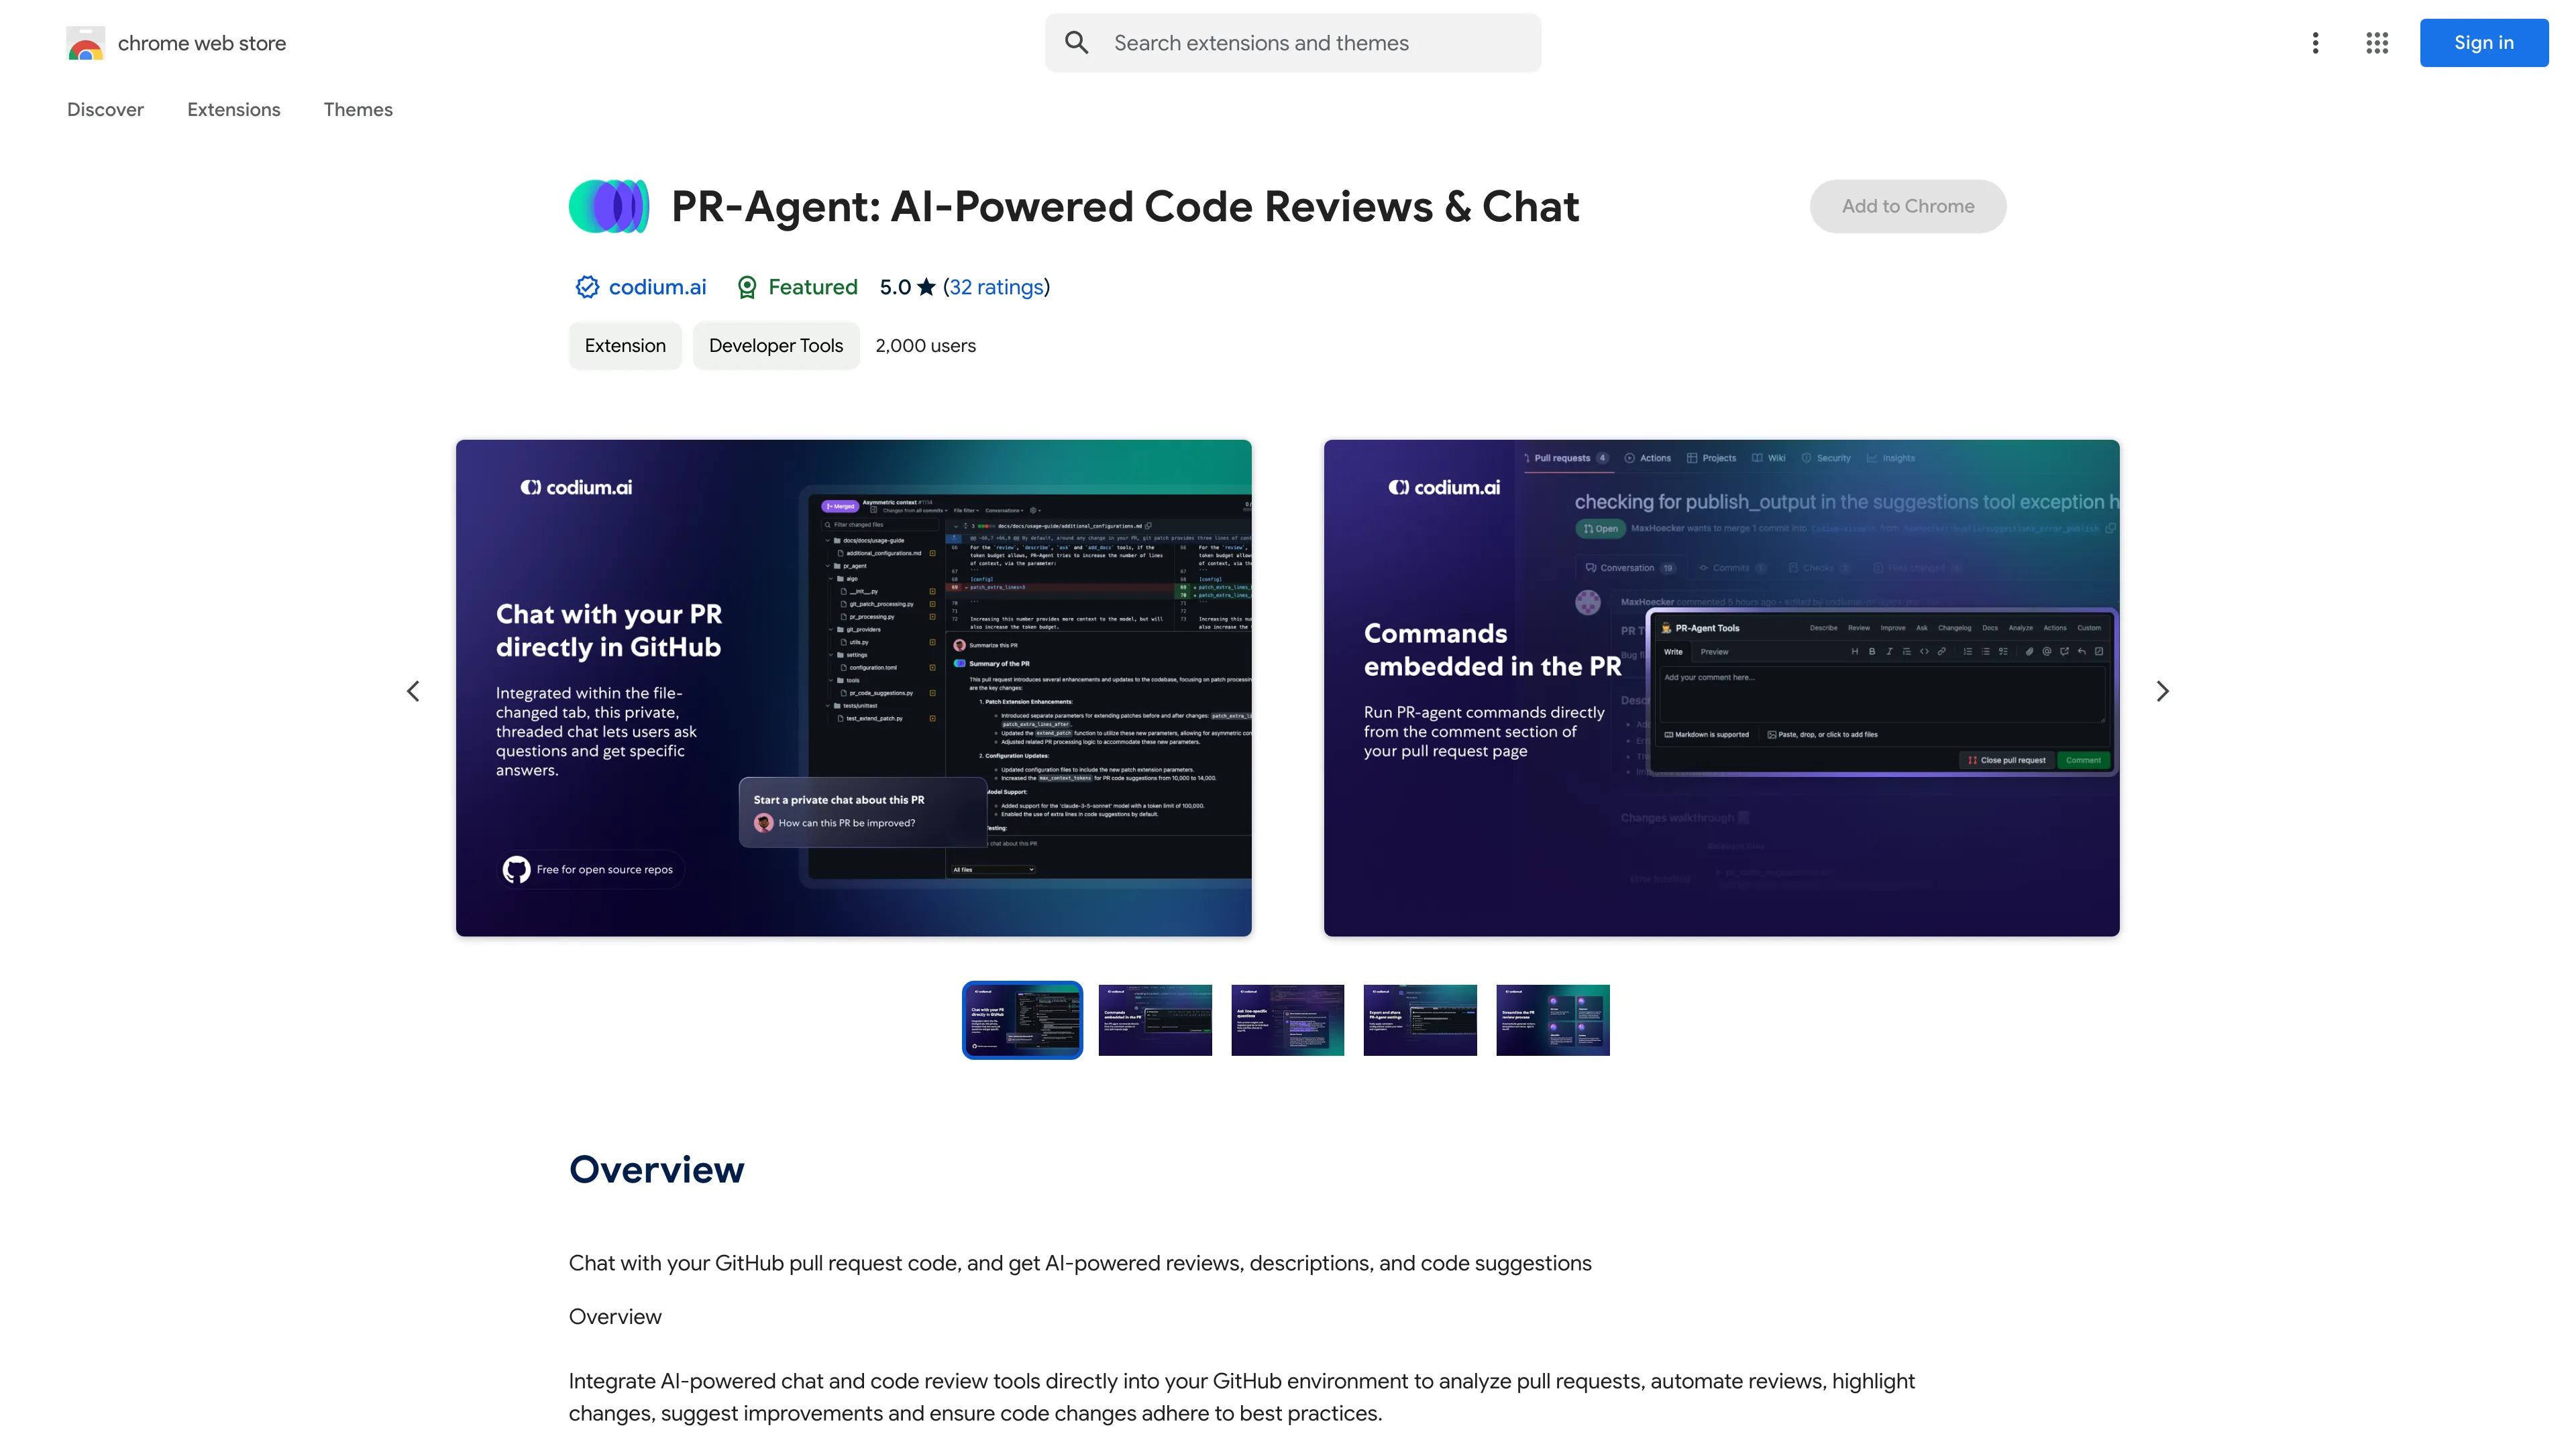Click the Overview section heading
Viewport: 2576px width, 1448px height.
[x=656, y=1169]
